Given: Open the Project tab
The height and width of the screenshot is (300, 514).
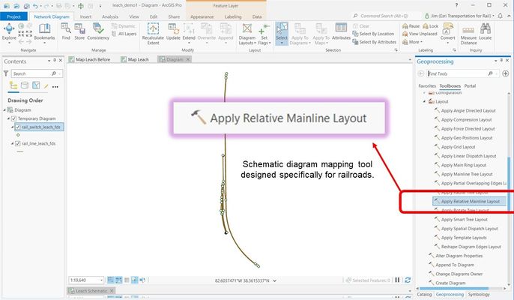Looking at the screenshot, I should [13, 16].
